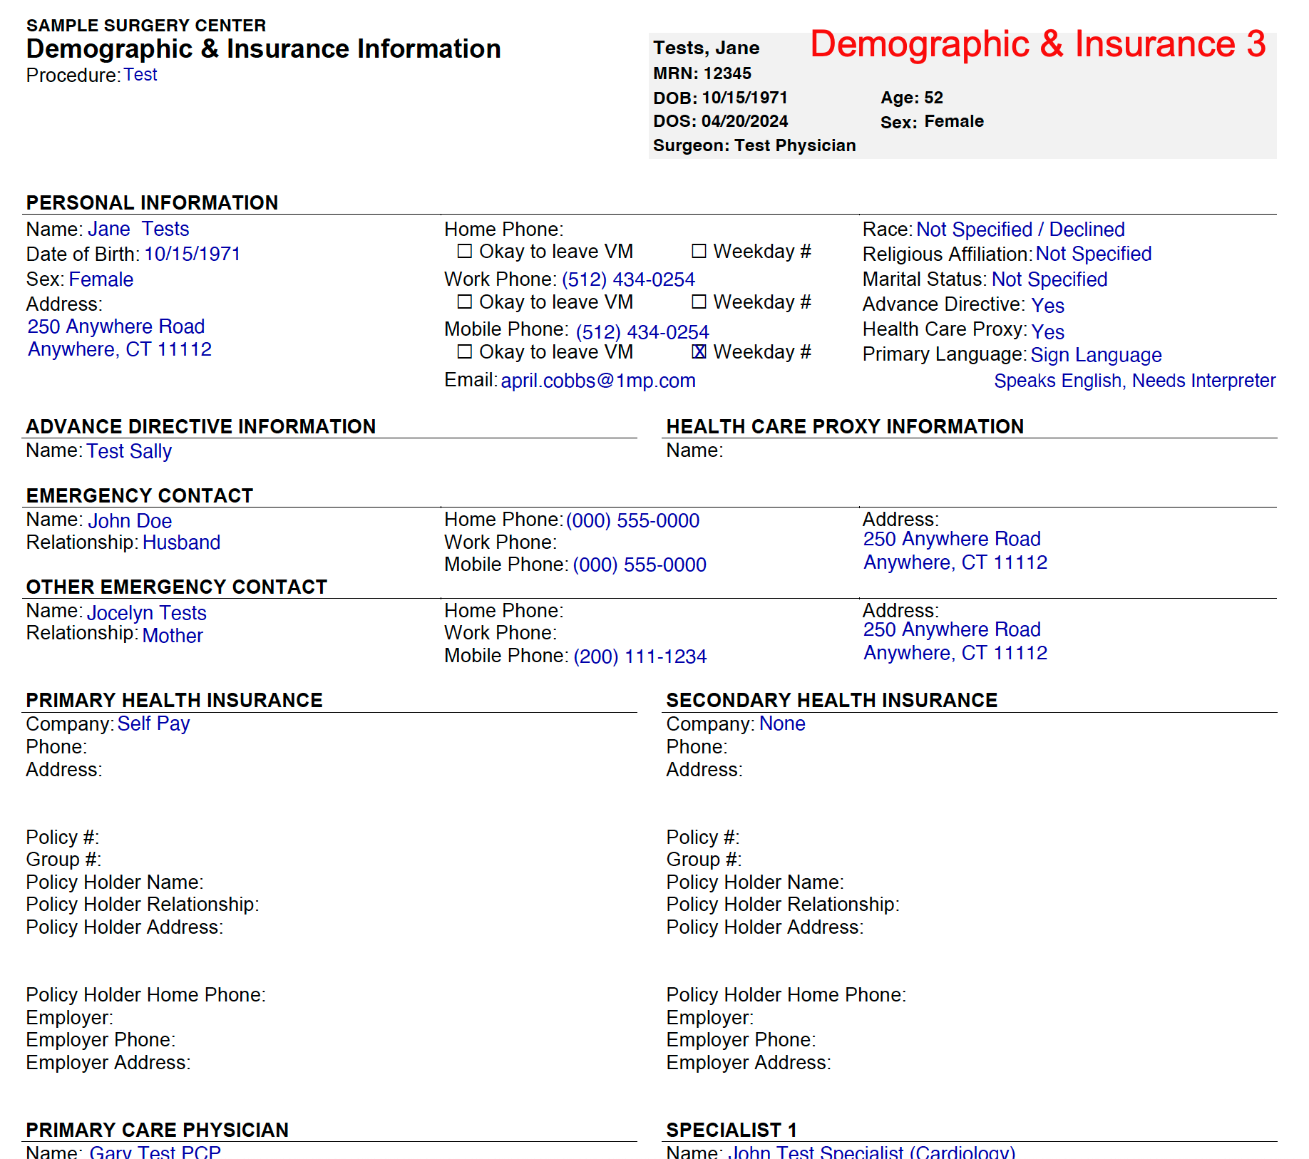The width and height of the screenshot is (1309, 1159).
Task: Click Race value 'Not Specified / Declined'
Action: pyautogui.click(x=1020, y=230)
